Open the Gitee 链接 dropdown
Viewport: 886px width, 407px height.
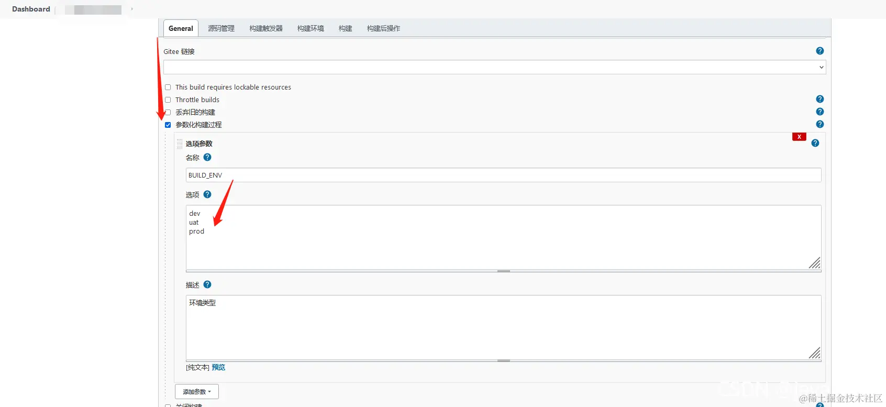point(494,67)
